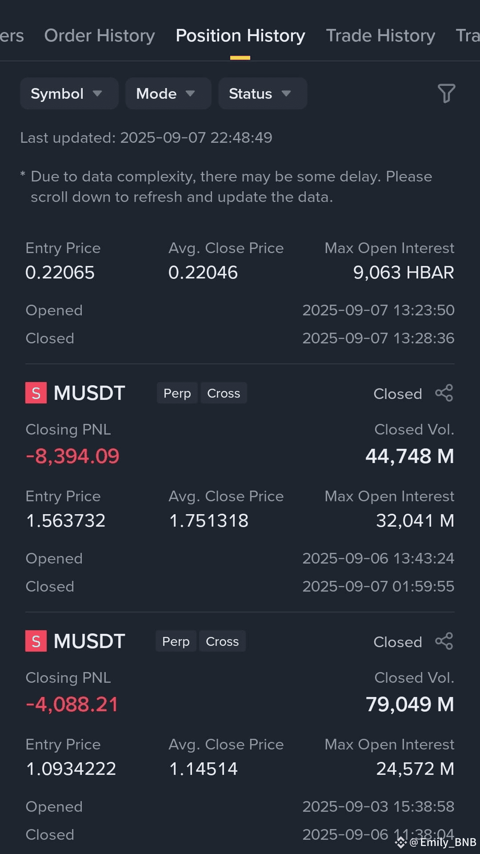Open the second MUSDT position title
This screenshot has height=854, width=480.
pyautogui.click(x=89, y=641)
